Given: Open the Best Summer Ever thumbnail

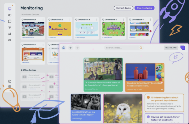Looking at the screenshot, I should [x=60, y=29].
